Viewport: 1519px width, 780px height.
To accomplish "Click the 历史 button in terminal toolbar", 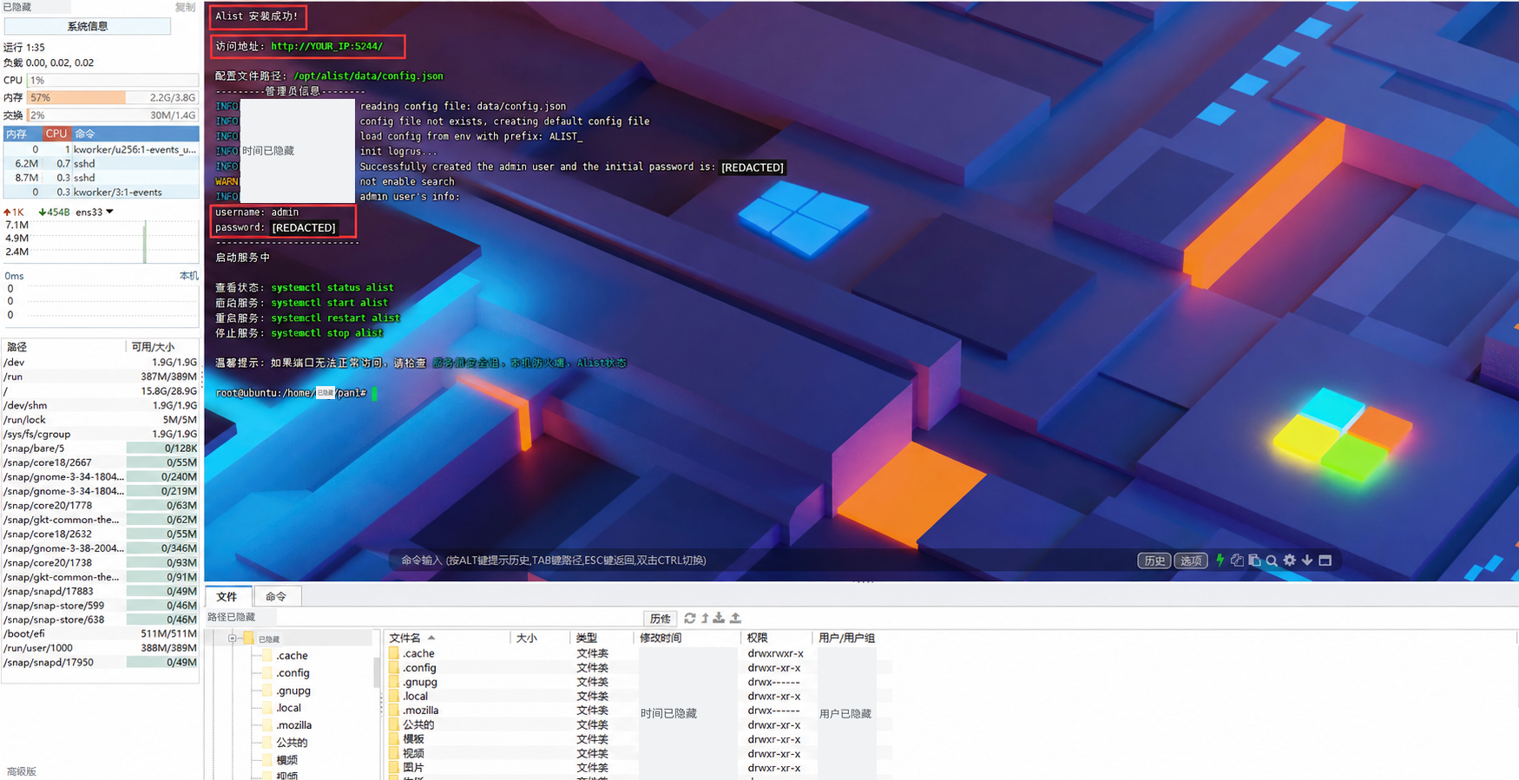I will (x=1154, y=560).
